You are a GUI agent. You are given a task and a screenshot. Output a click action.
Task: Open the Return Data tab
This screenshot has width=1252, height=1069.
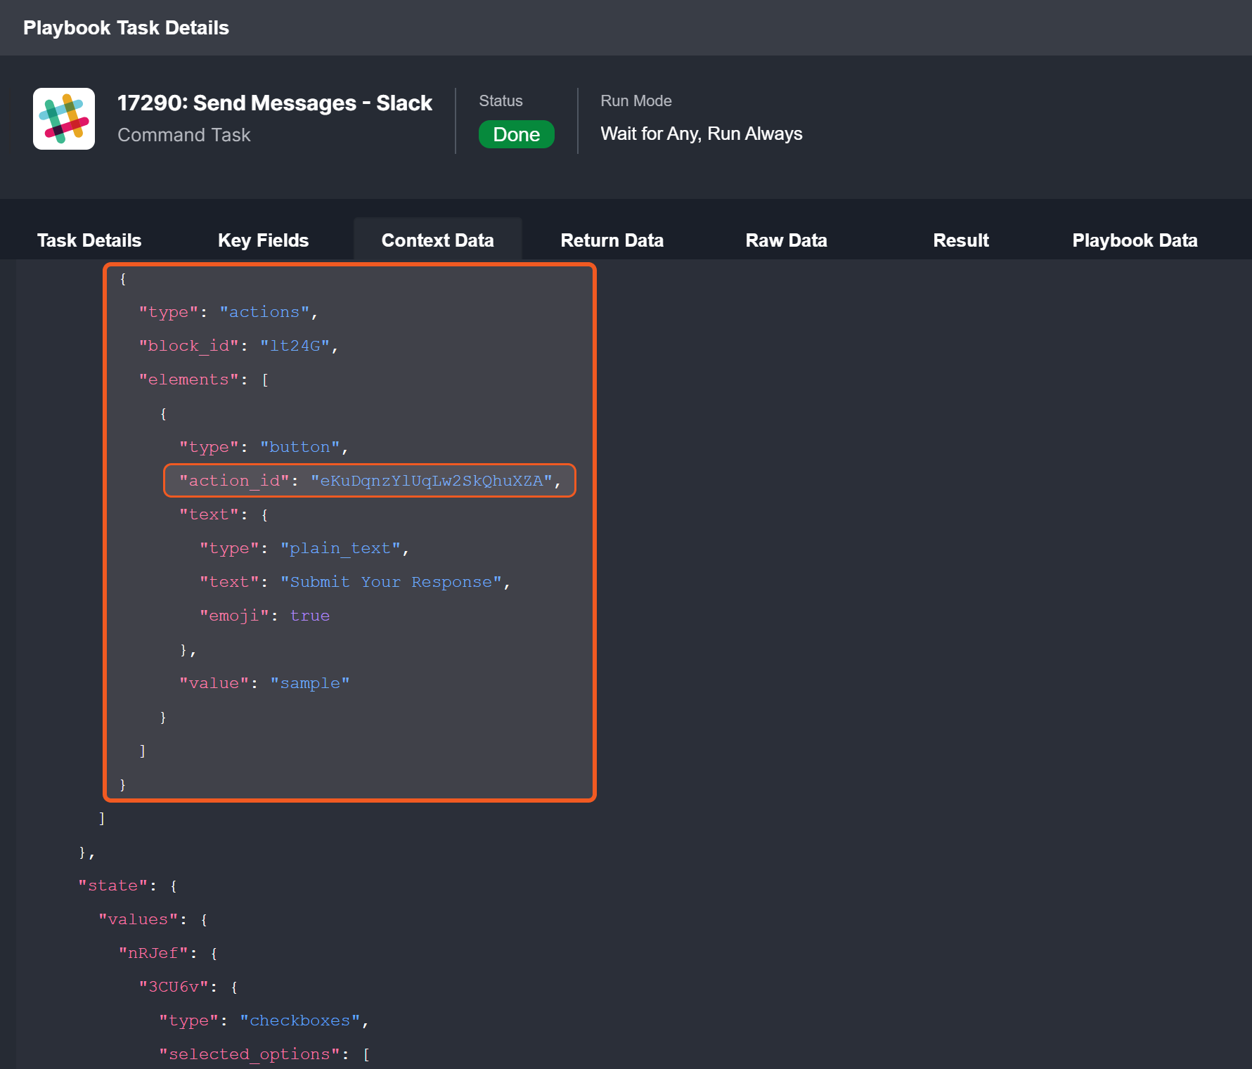[x=612, y=240]
